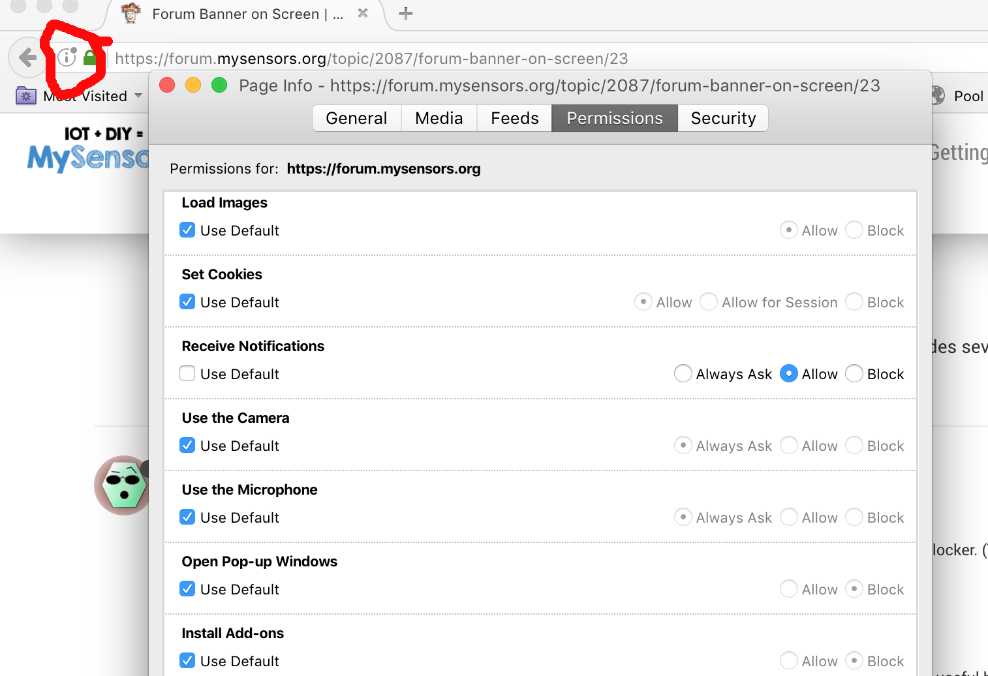Open the Feeds tab

click(514, 118)
